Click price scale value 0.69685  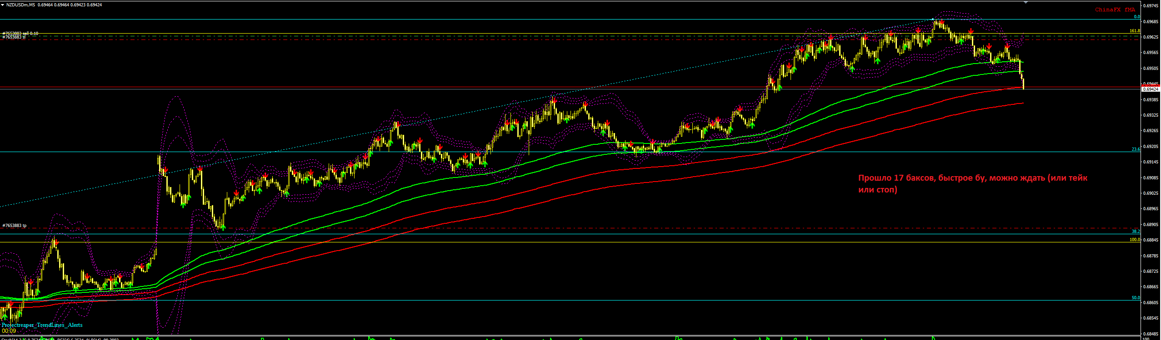click(x=1151, y=21)
